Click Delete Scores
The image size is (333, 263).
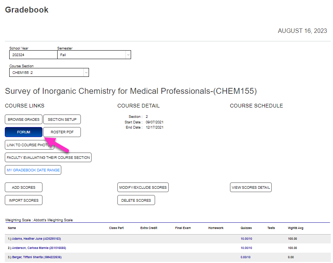click(136, 200)
